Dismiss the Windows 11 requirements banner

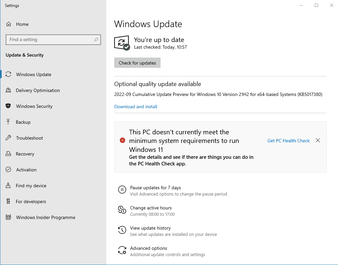[318, 141]
